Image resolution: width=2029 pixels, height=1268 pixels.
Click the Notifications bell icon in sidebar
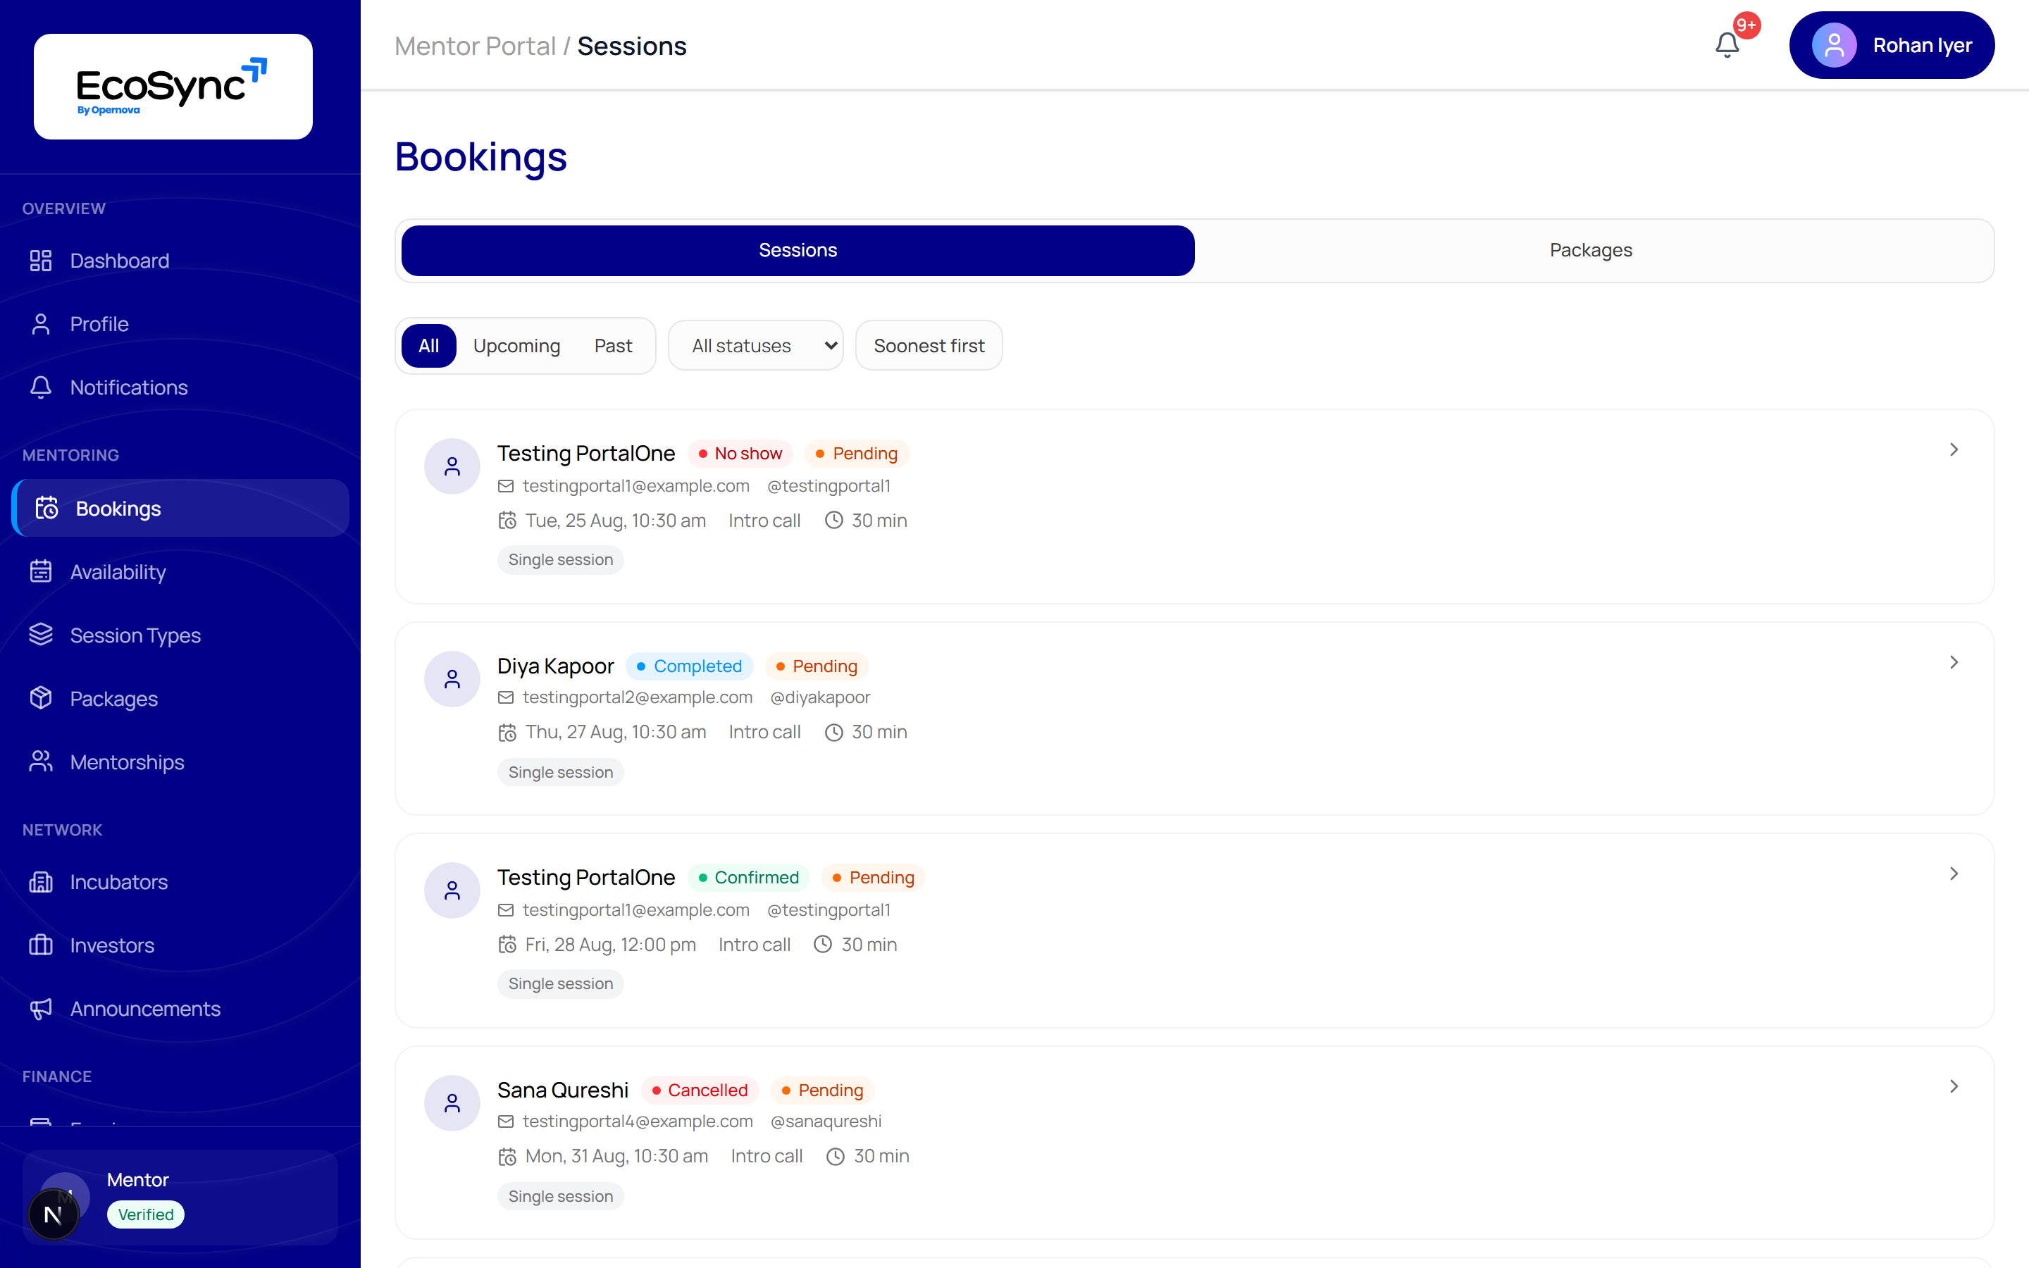(41, 387)
